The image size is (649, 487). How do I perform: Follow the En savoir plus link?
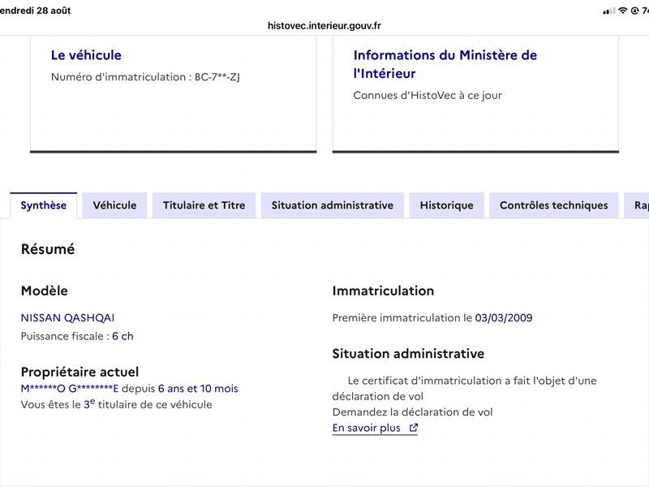click(375, 428)
